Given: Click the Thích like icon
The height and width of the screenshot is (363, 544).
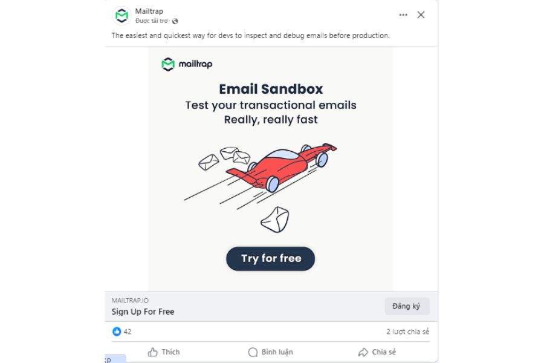Looking at the screenshot, I should [x=153, y=351].
